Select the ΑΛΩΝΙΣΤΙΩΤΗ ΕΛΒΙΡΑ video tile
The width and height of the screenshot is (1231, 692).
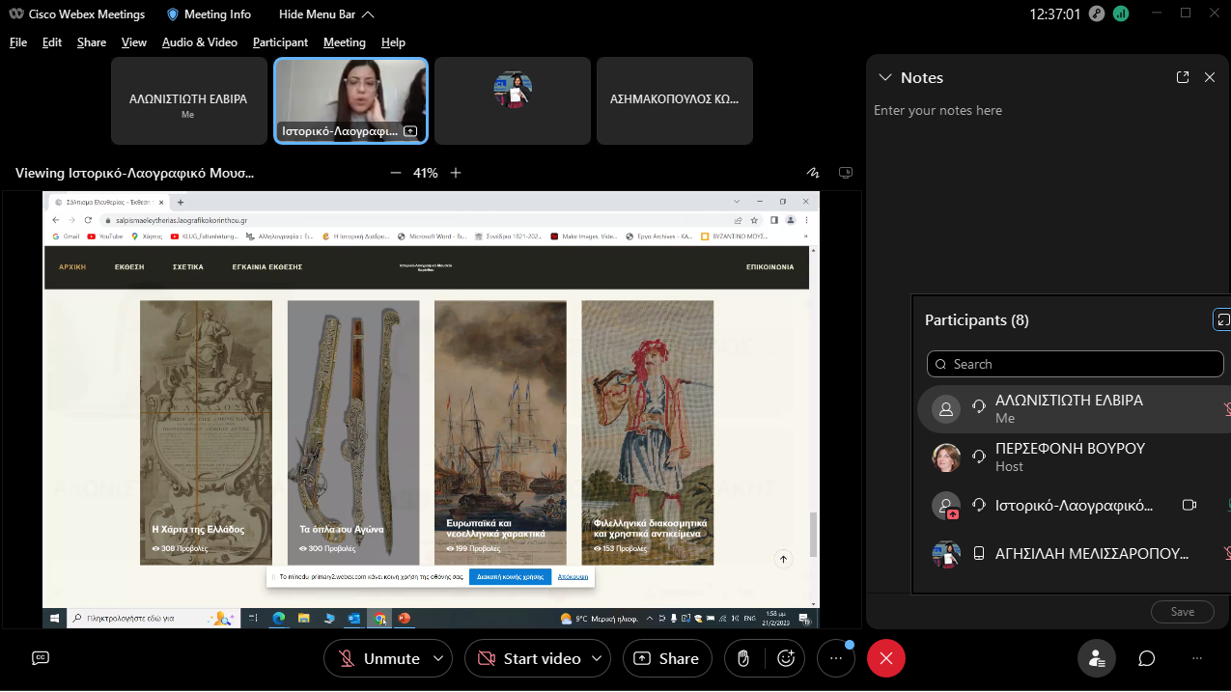click(189, 100)
